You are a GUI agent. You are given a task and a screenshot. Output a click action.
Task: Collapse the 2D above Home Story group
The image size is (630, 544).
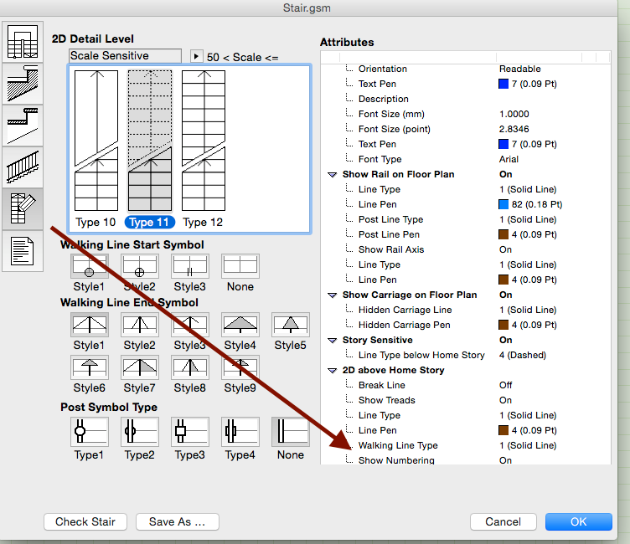pos(333,371)
